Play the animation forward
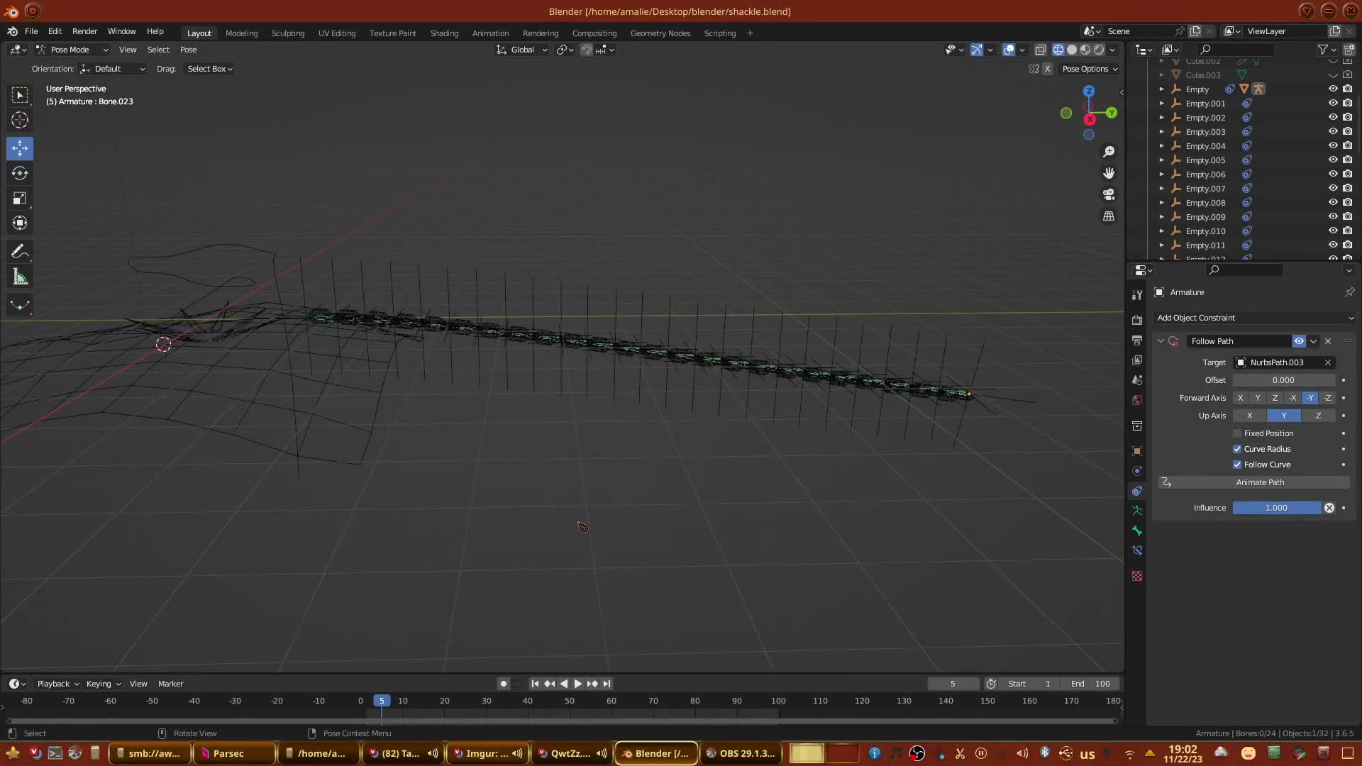This screenshot has width=1362, height=766. click(x=577, y=684)
